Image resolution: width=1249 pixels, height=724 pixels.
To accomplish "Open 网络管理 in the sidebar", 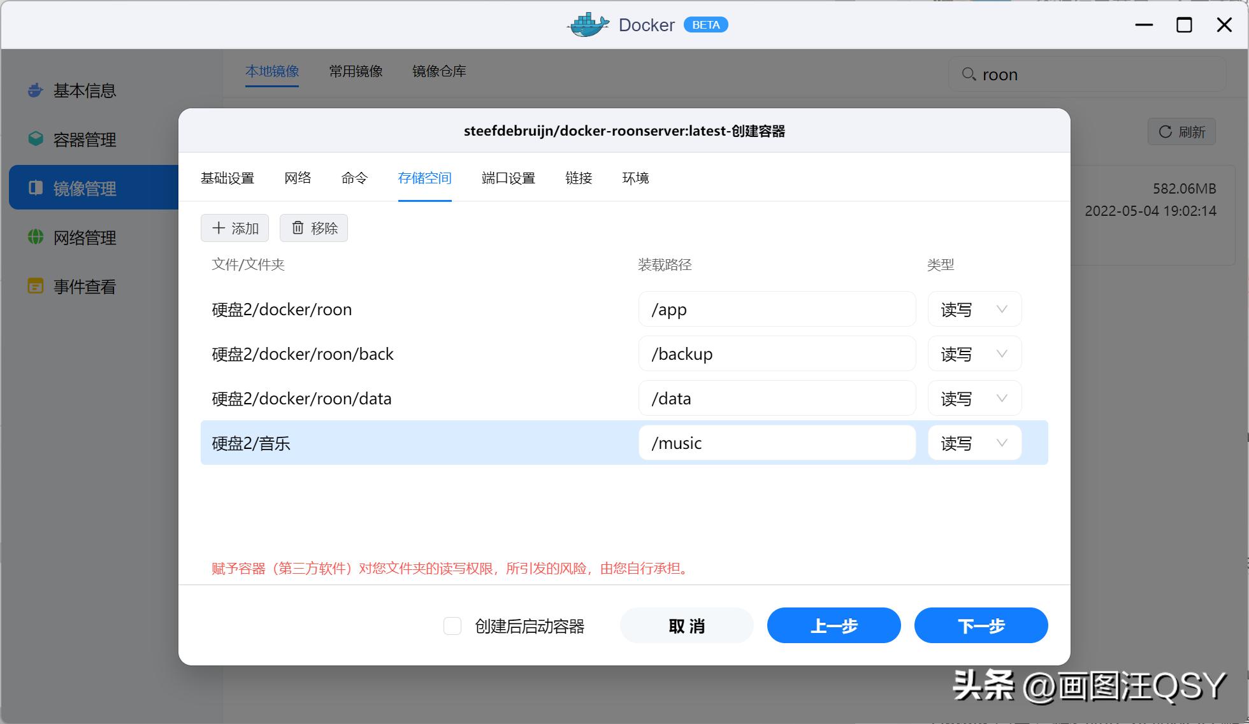I will click(x=84, y=238).
